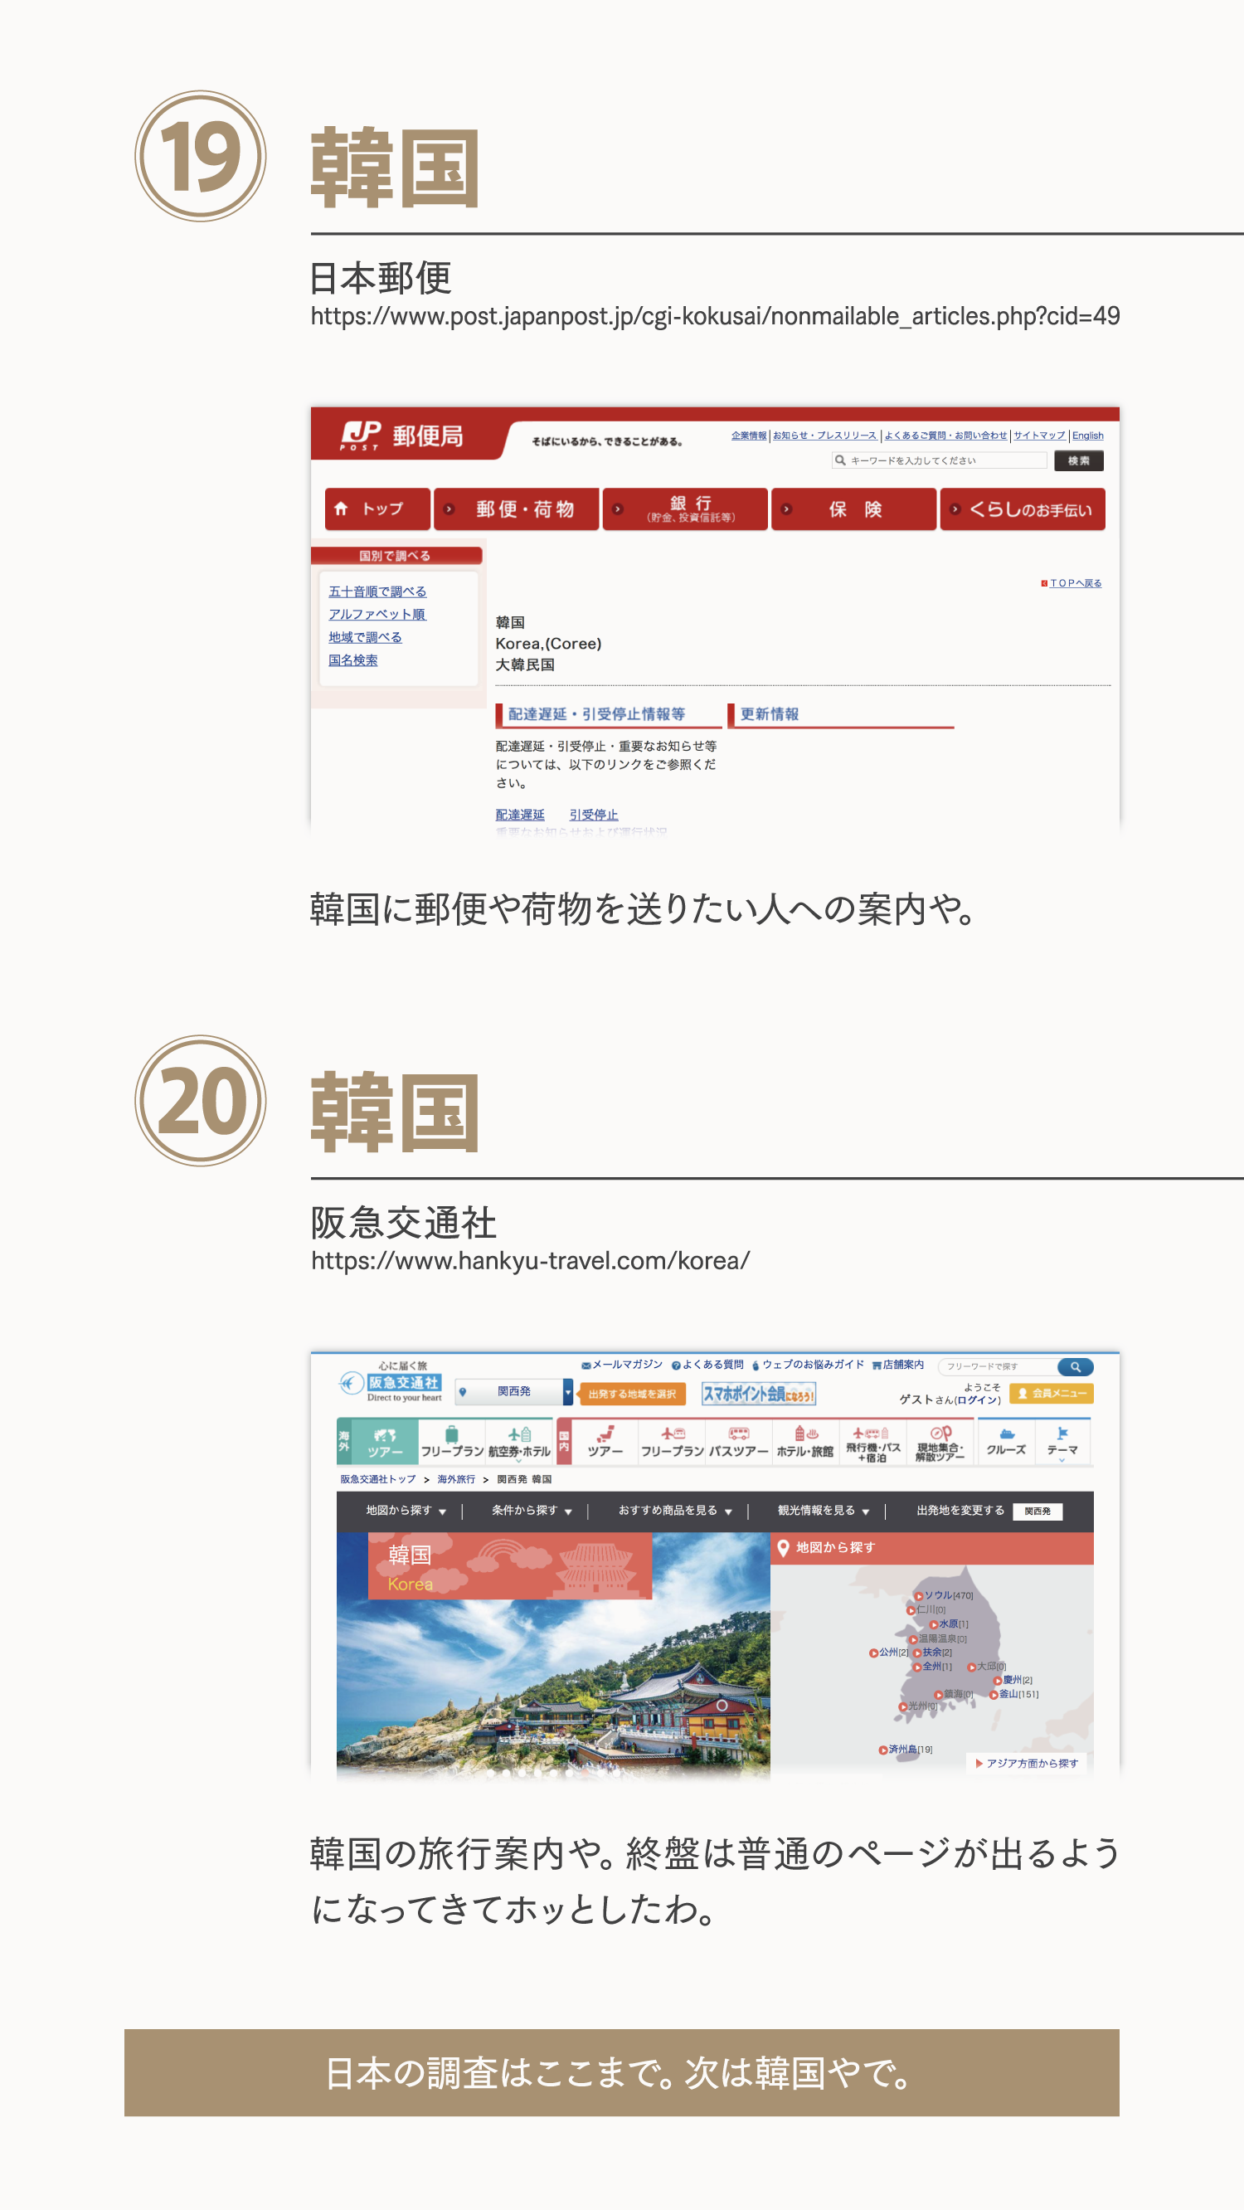Open the yellow 会員メニュー button

(1052, 1393)
